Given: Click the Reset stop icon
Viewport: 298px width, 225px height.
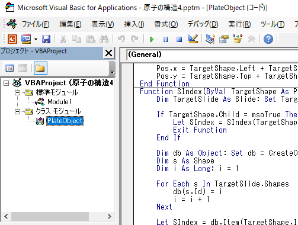Looking at the screenshot, I should [x=179, y=39].
